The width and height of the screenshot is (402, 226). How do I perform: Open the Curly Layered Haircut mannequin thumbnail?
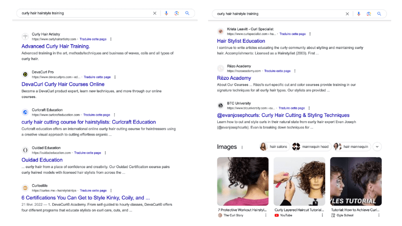coord(300,181)
